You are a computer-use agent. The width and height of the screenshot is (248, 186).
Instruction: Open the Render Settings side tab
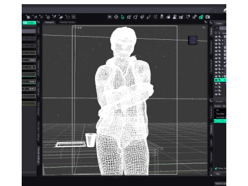tap(39, 156)
